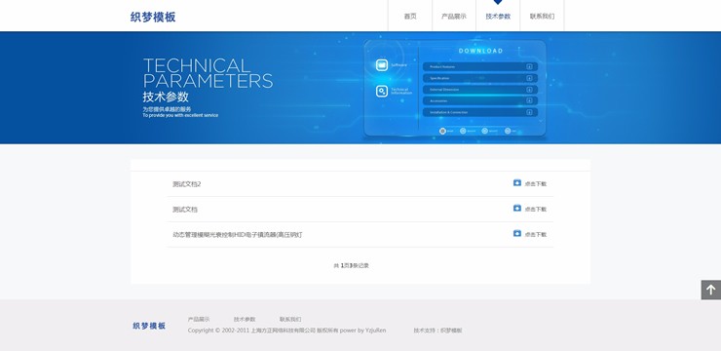This screenshot has width=721, height=351.
Task: Open the 首页 navigation tab
Action: click(410, 17)
